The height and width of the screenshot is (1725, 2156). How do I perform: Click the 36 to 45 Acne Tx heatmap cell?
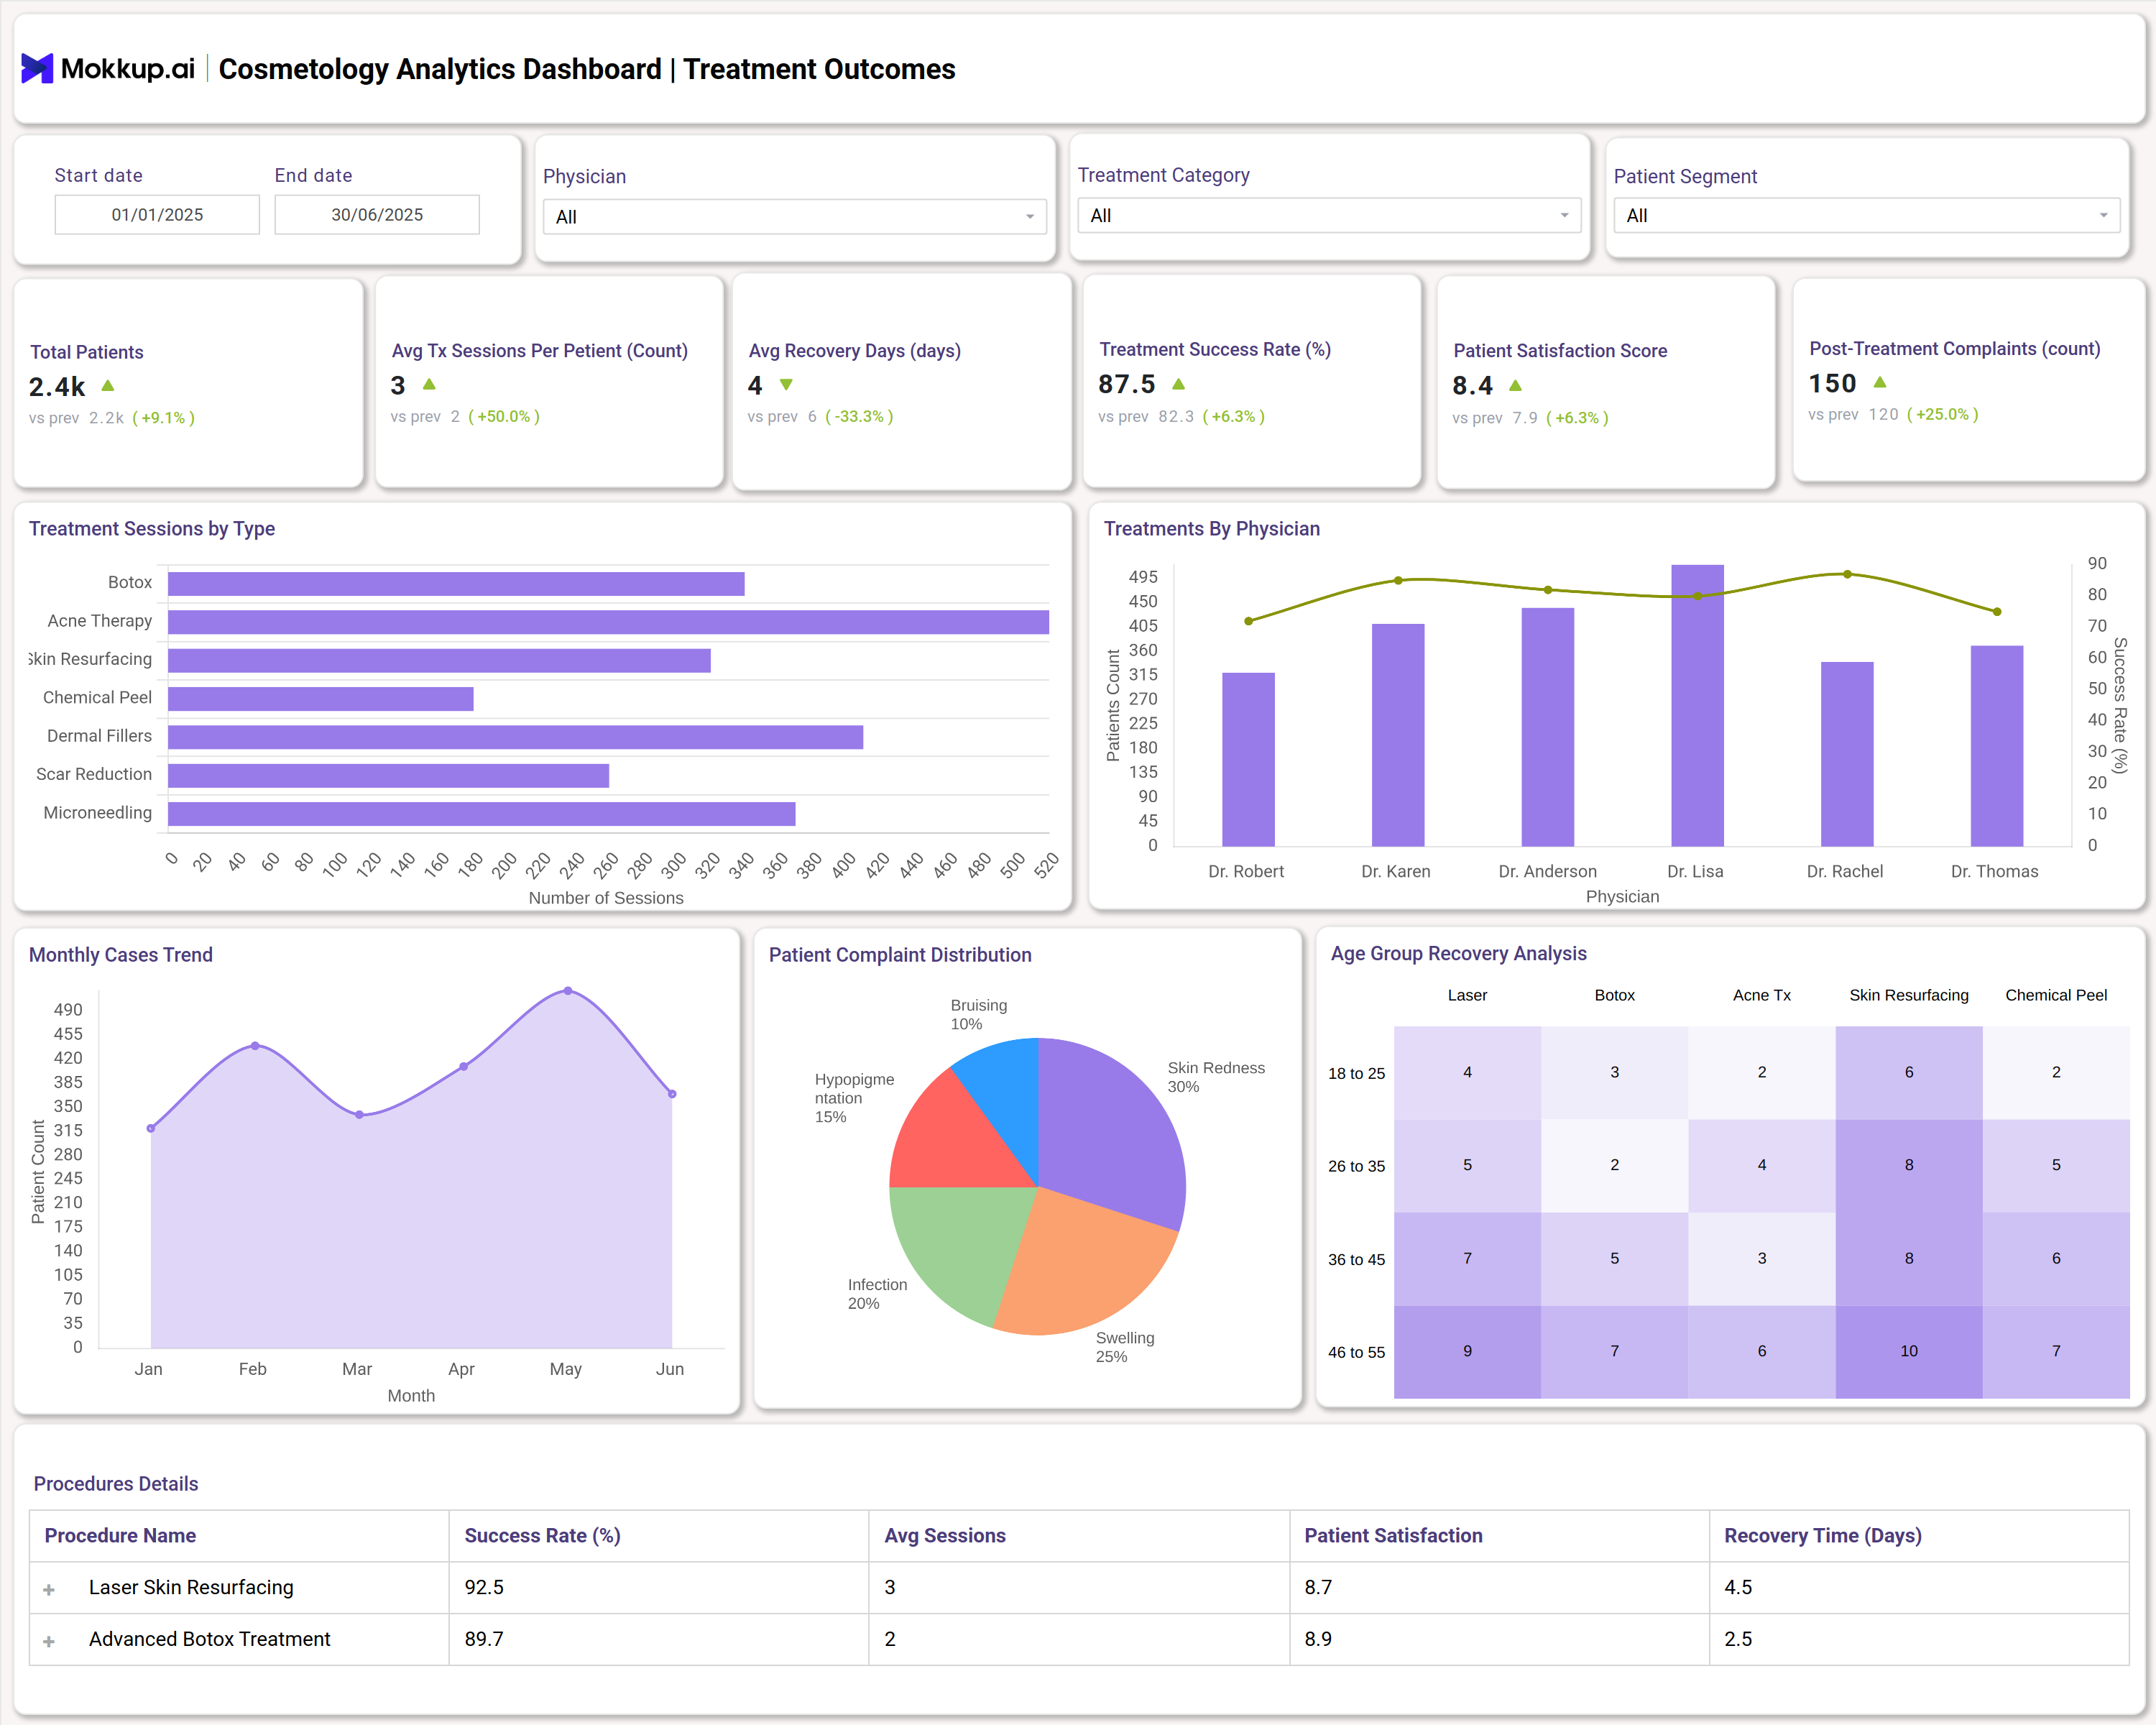tap(1762, 1259)
